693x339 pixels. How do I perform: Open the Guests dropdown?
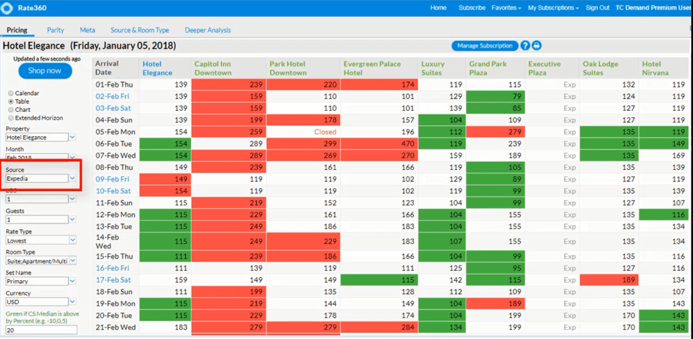coord(41,219)
